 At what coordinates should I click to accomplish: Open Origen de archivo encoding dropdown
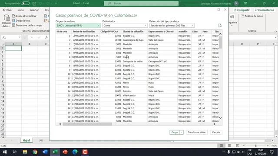(x=78, y=26)
